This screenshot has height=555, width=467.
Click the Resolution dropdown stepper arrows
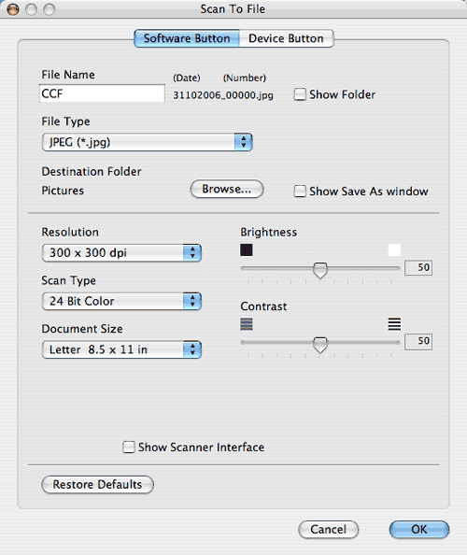(192, 252)
